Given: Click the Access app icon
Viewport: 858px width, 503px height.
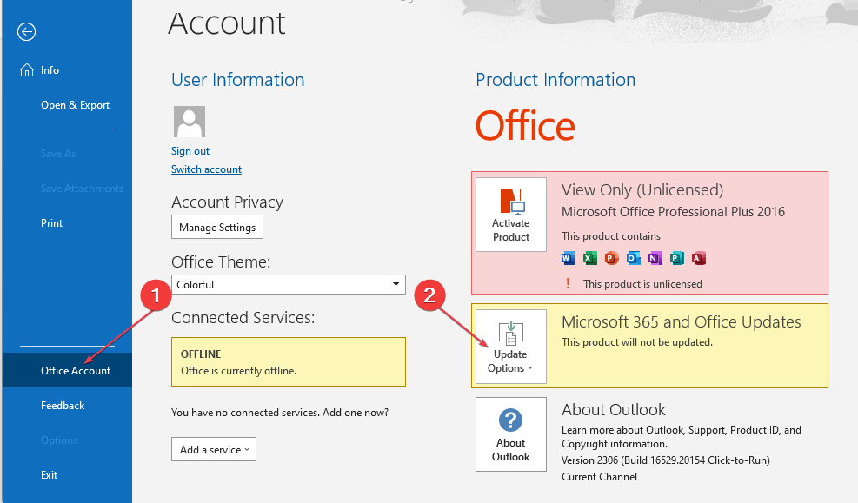Looking at the screenshot, I should (699, 258).
